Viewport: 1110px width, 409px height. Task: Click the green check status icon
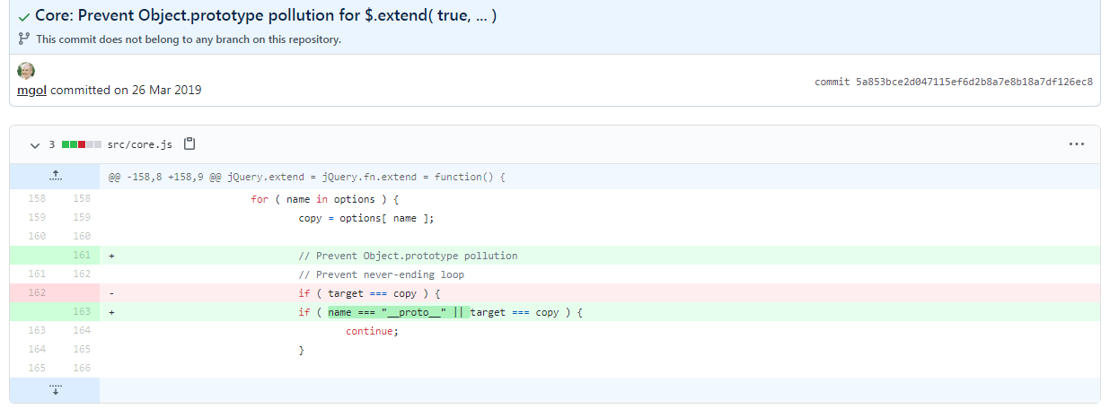[24, 16]
